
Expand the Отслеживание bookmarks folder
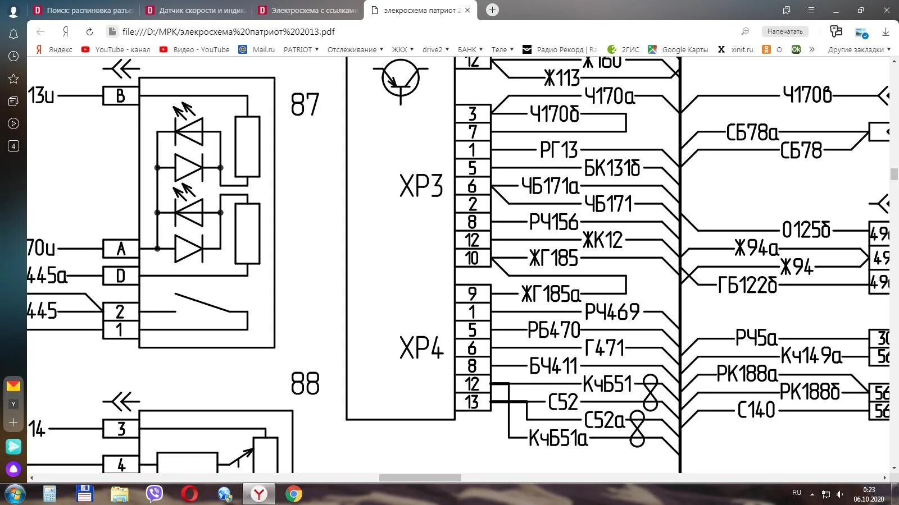click(x=355, y=49)
